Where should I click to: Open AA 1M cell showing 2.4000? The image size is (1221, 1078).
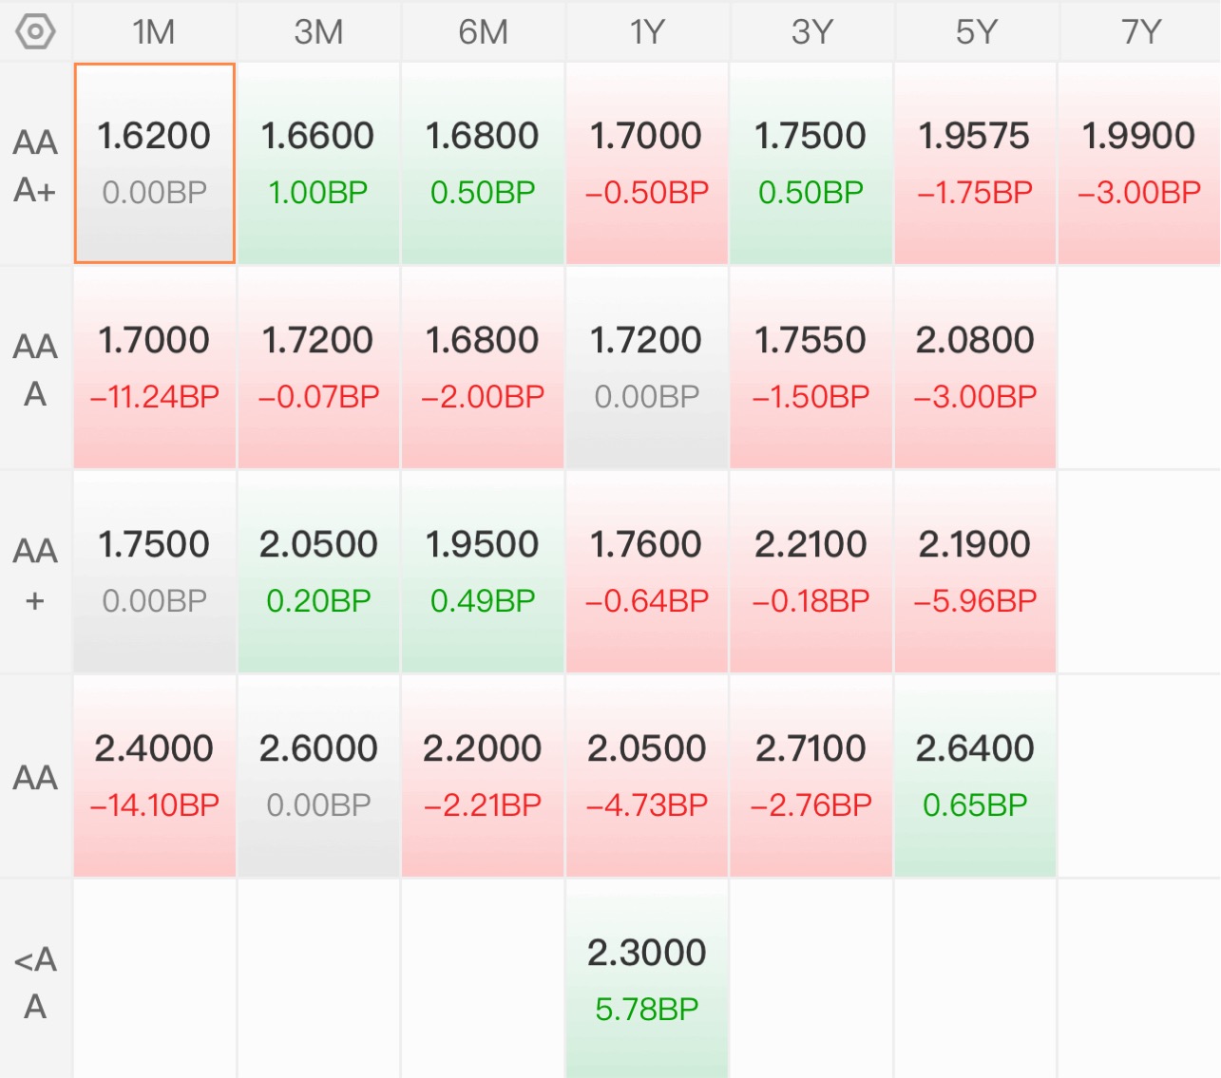(x=154, y=776)
